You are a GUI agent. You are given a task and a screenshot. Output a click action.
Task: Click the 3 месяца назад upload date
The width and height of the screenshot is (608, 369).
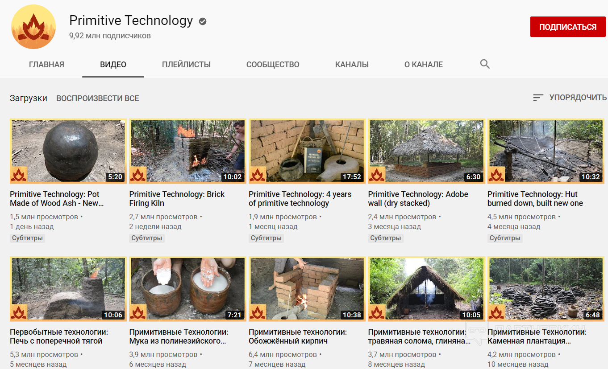395,226
